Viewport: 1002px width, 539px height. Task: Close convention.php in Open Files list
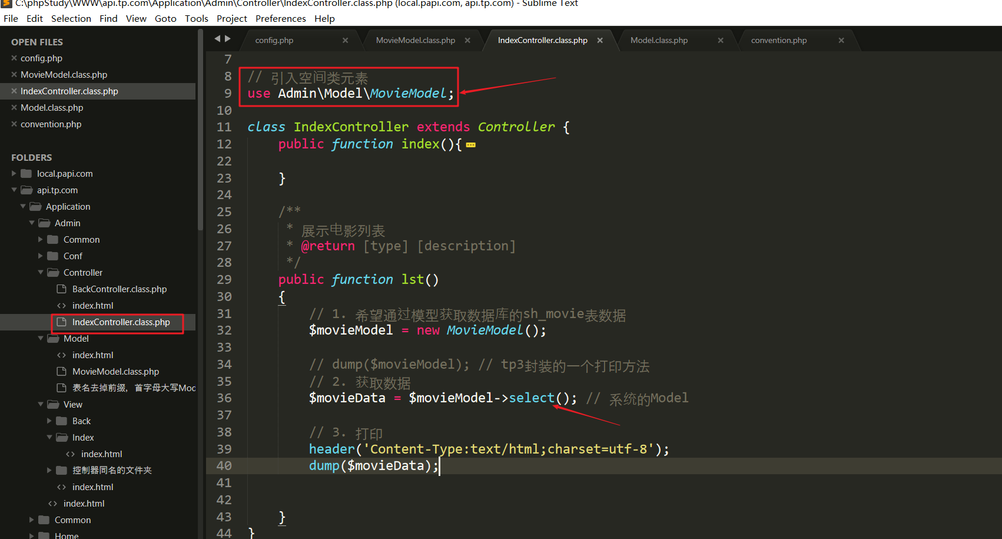click(x=14, y=124)
